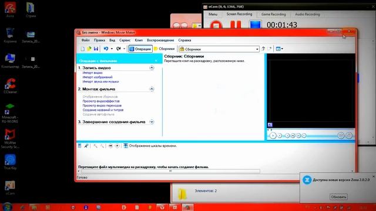Toggle the Сборники collections pane button

(164, 49)
